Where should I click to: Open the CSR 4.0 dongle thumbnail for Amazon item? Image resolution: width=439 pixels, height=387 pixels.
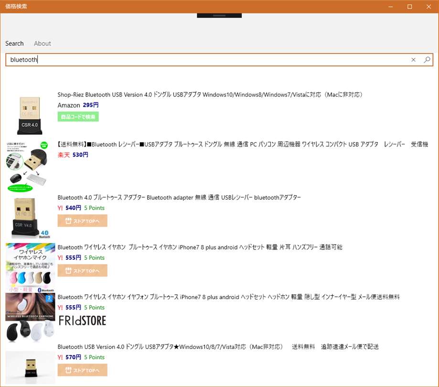click(30, 115)
